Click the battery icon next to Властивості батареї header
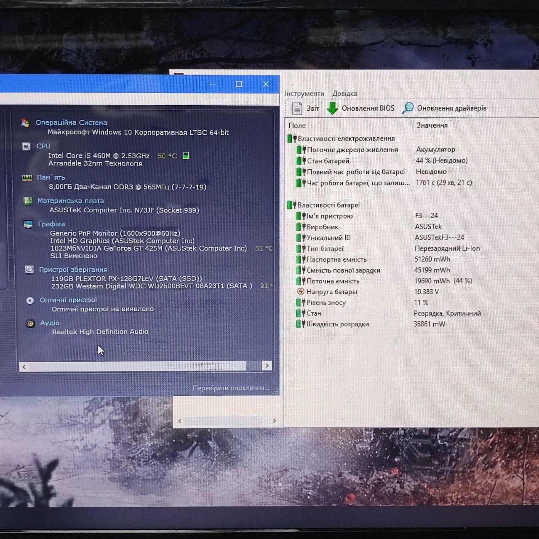The height and width of the screenshot is (539, 539). tap(292, 205)
